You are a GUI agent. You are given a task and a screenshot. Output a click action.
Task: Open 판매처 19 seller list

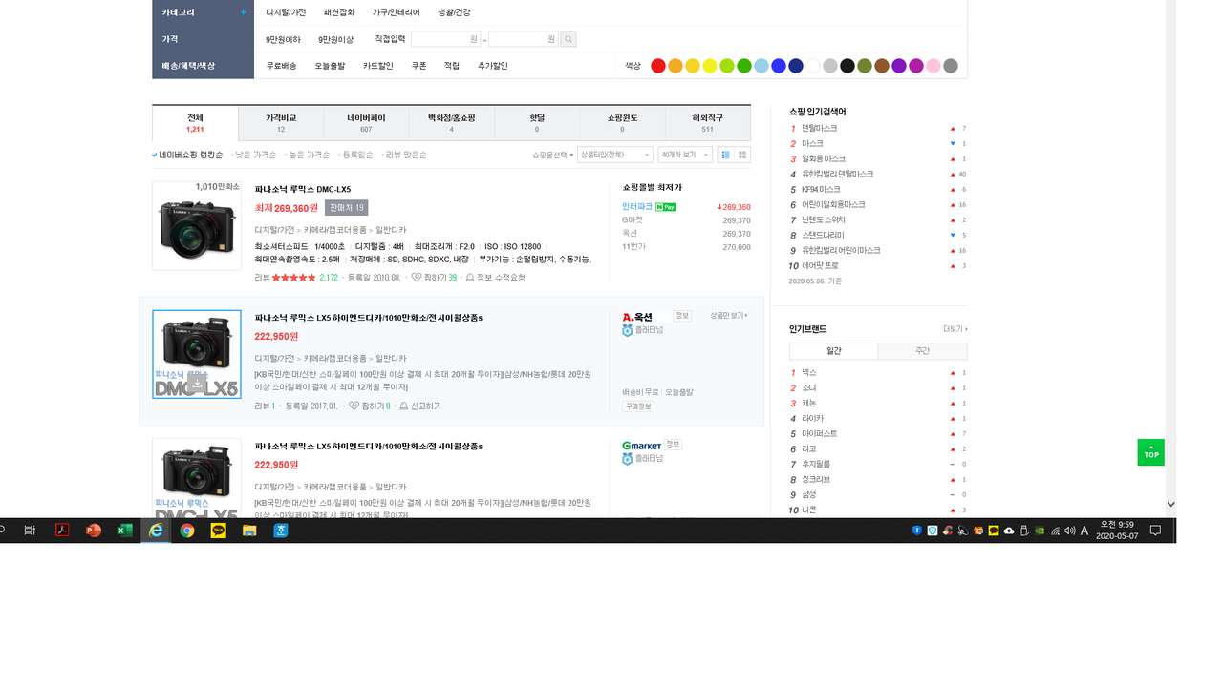[346, 207]
